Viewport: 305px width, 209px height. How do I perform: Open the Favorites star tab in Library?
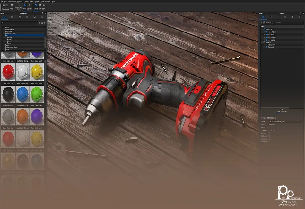[x=42, y=17]
